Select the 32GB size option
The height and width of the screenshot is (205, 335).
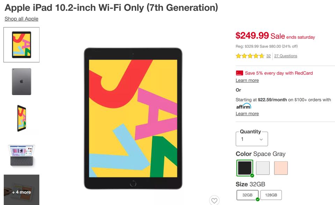tap(247, 195)
